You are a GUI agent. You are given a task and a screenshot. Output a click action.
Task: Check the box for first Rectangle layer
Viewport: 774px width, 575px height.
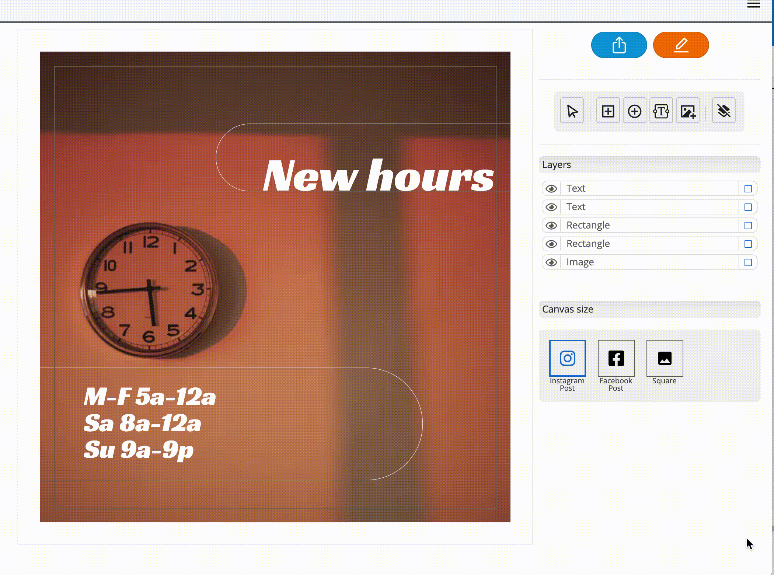pyautogui.click(x=748, y=226)
